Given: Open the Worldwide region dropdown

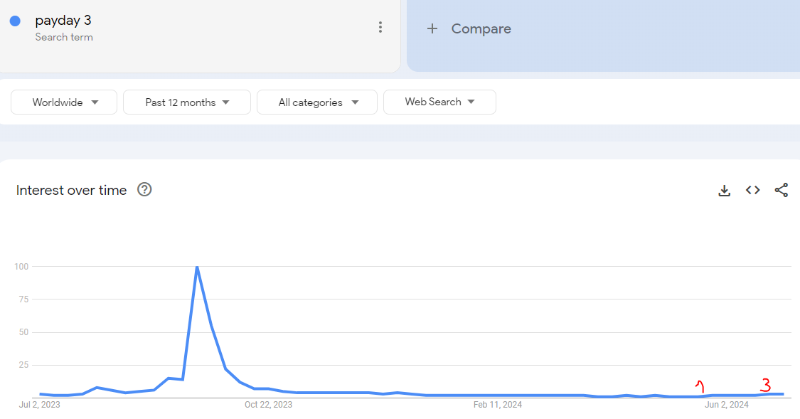Looking at the screenshot, I should click(64, 102).
